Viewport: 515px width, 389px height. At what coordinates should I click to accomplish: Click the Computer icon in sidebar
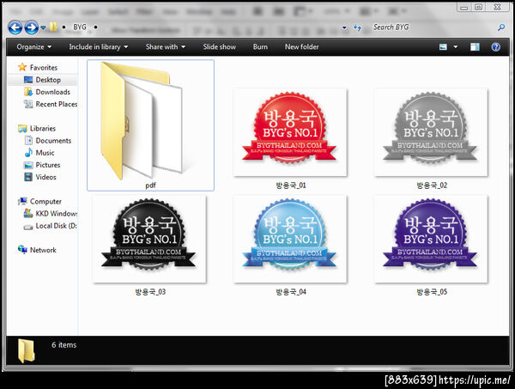tap(22, 201)
